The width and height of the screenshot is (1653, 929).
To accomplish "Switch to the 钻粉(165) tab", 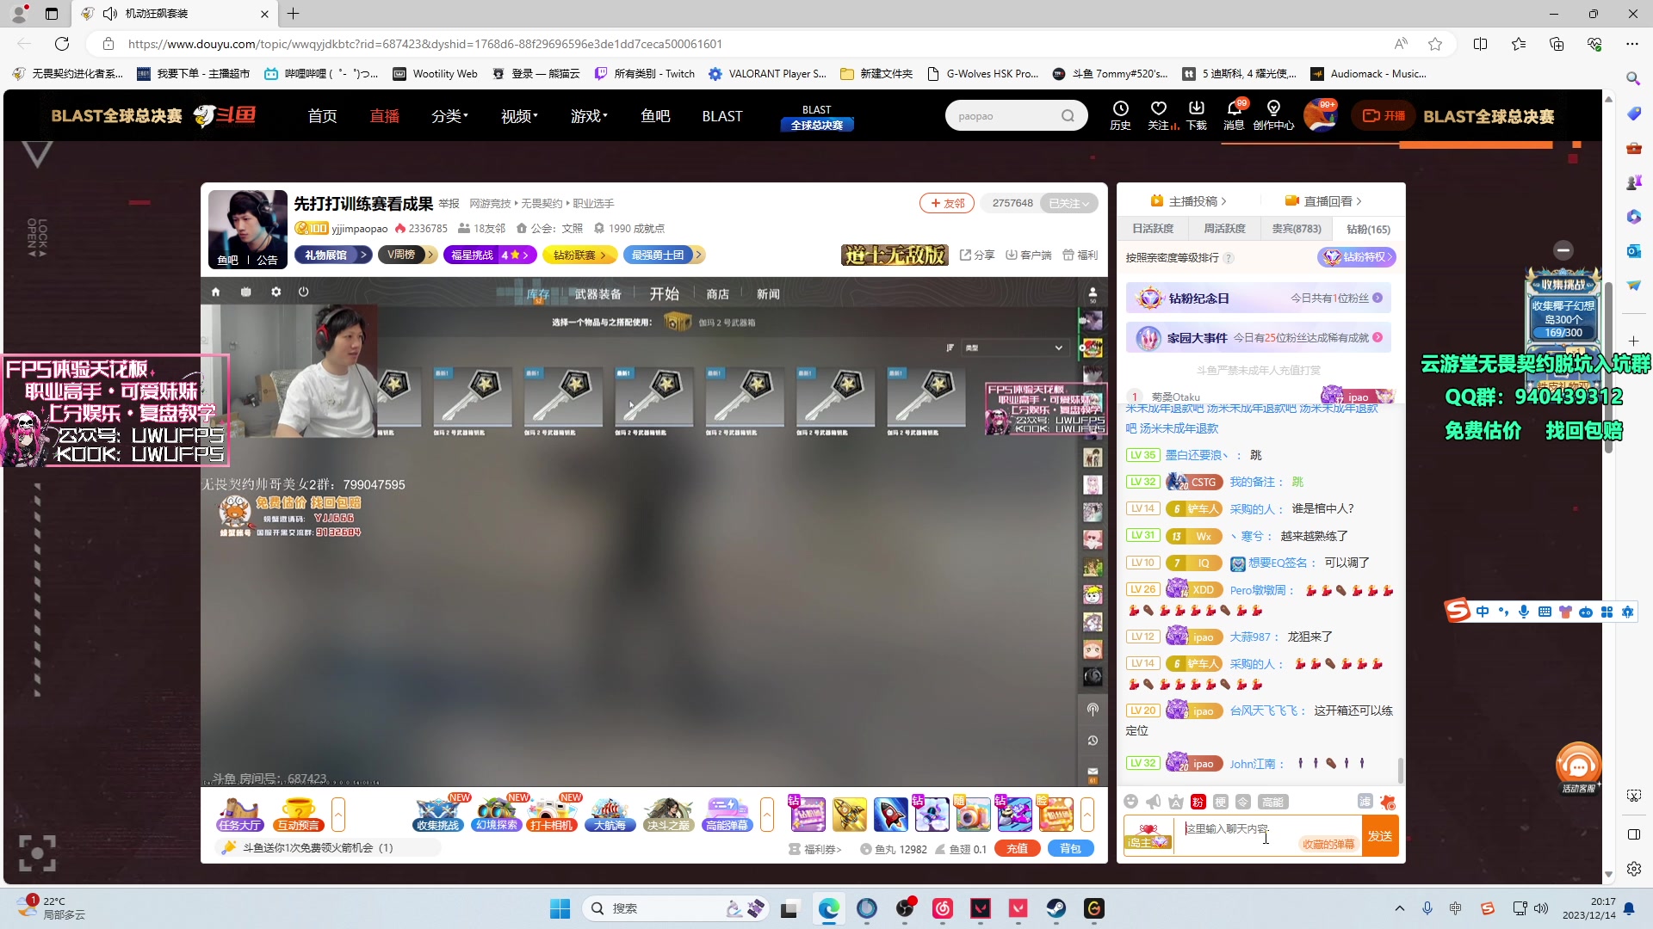I will [x=1367, y=229].
